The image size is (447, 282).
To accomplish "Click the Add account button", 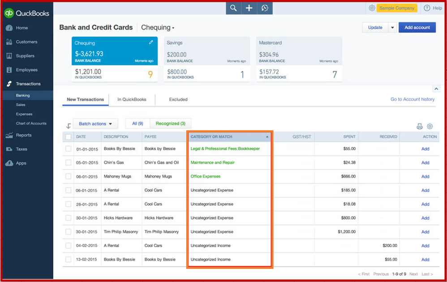I will (x=417, y=27).
